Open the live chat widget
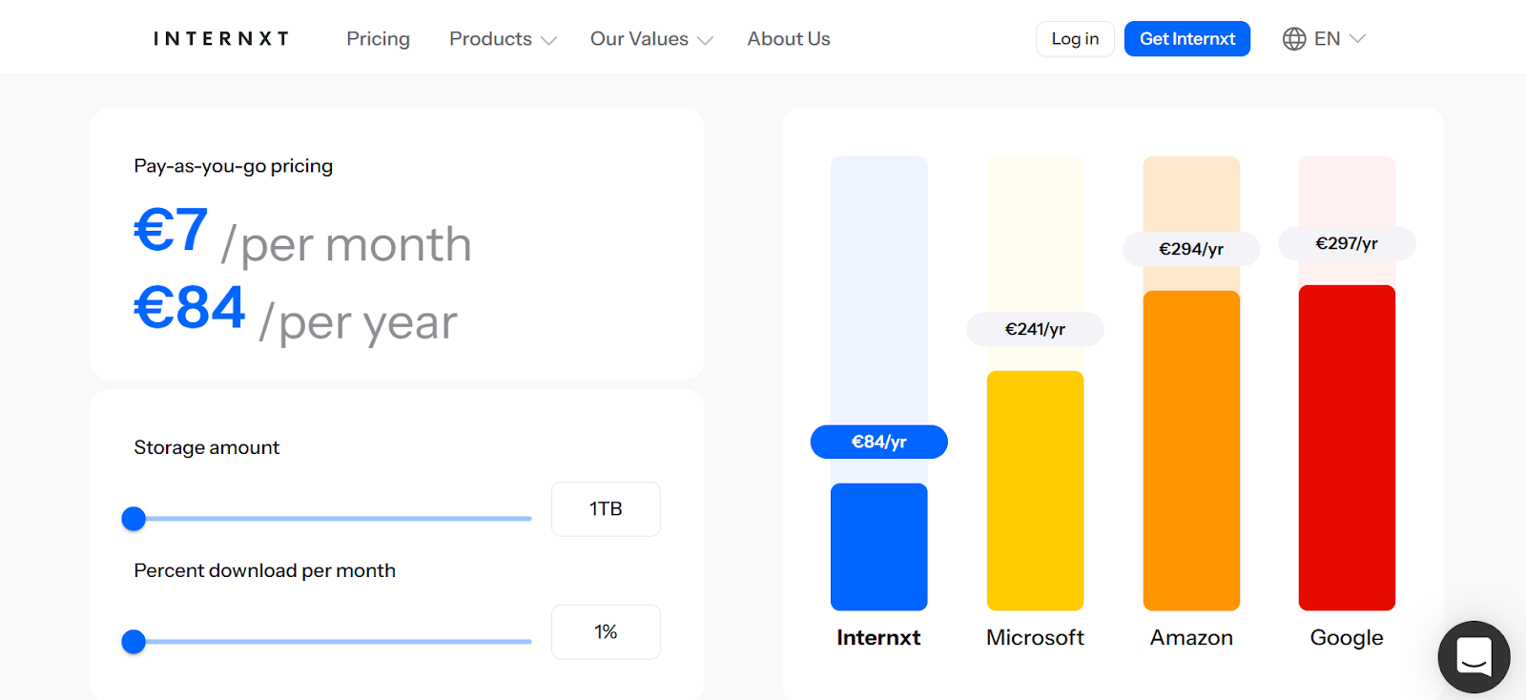This screenshot has height=700, width=1526. 1474,657
